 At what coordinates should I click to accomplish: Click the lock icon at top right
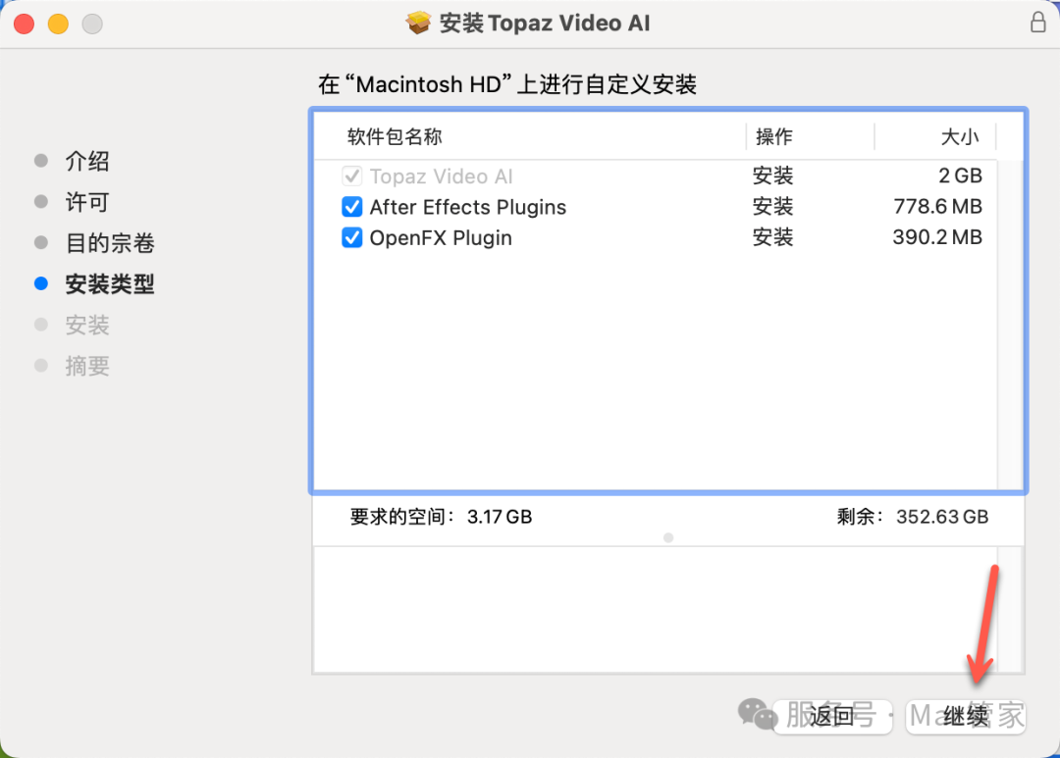[x=1036, y=23]
